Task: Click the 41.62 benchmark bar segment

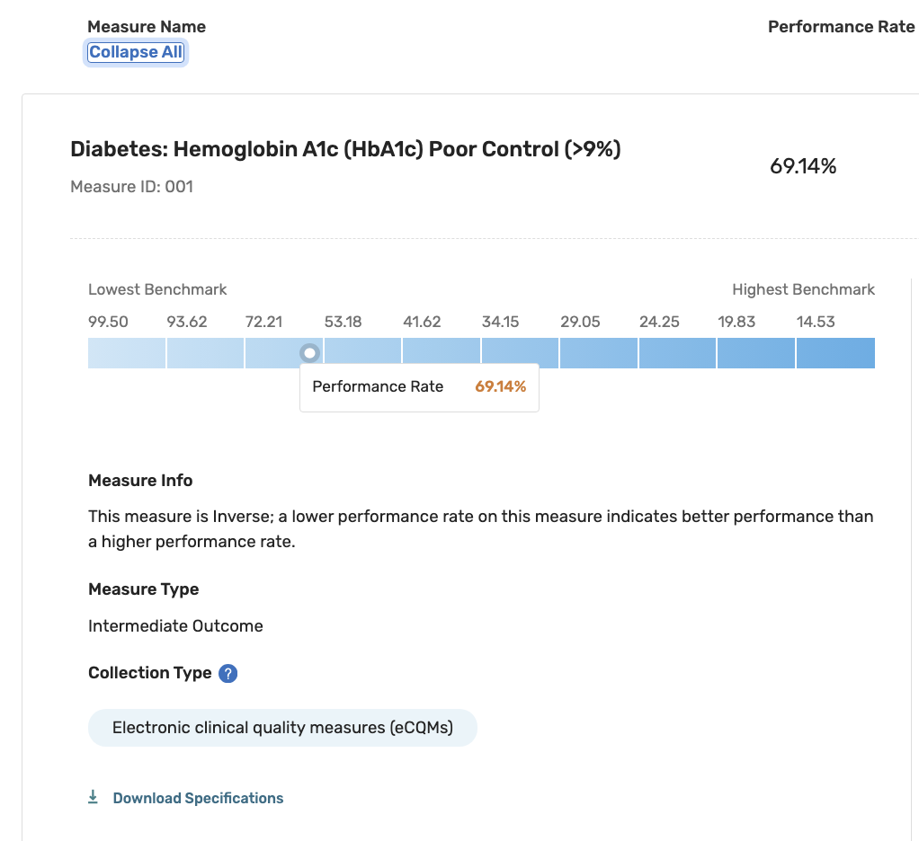Action: tap(442, 353)
